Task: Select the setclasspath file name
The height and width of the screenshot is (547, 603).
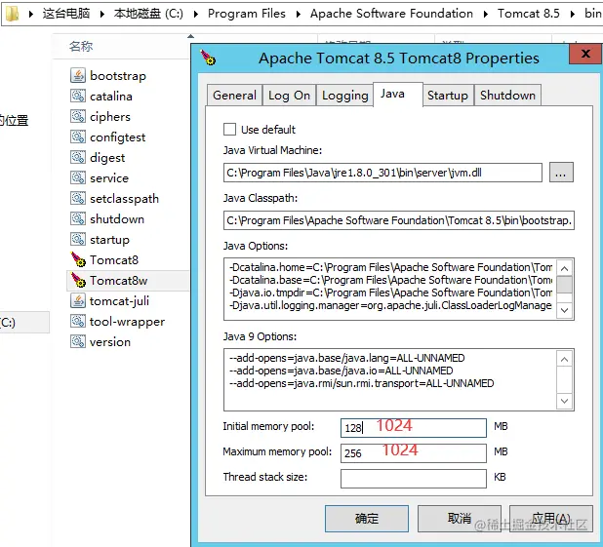Action: pyautogui.click(x=124, y=198)
